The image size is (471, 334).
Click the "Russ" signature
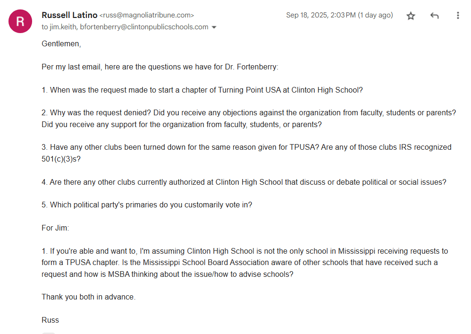[x=50, y=320]
